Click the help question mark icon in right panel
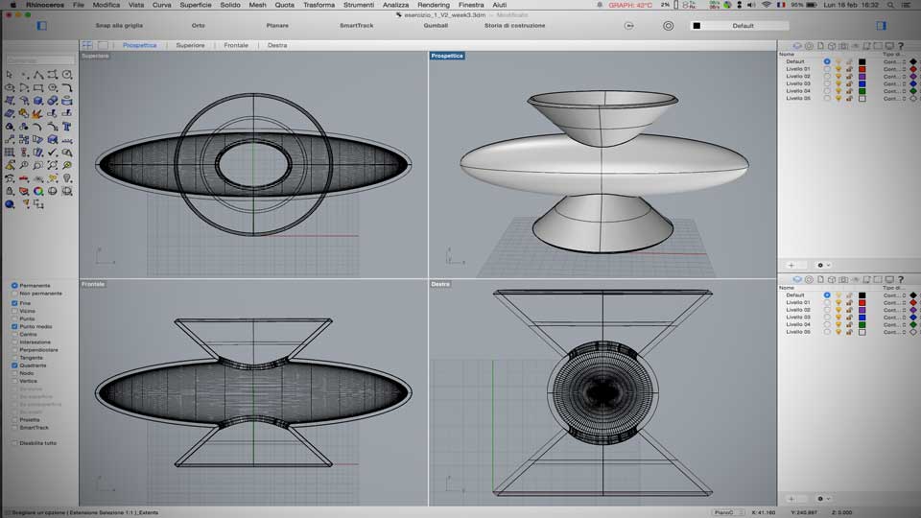Viewport: 921px width, 518px height. [x=901, y=46]
